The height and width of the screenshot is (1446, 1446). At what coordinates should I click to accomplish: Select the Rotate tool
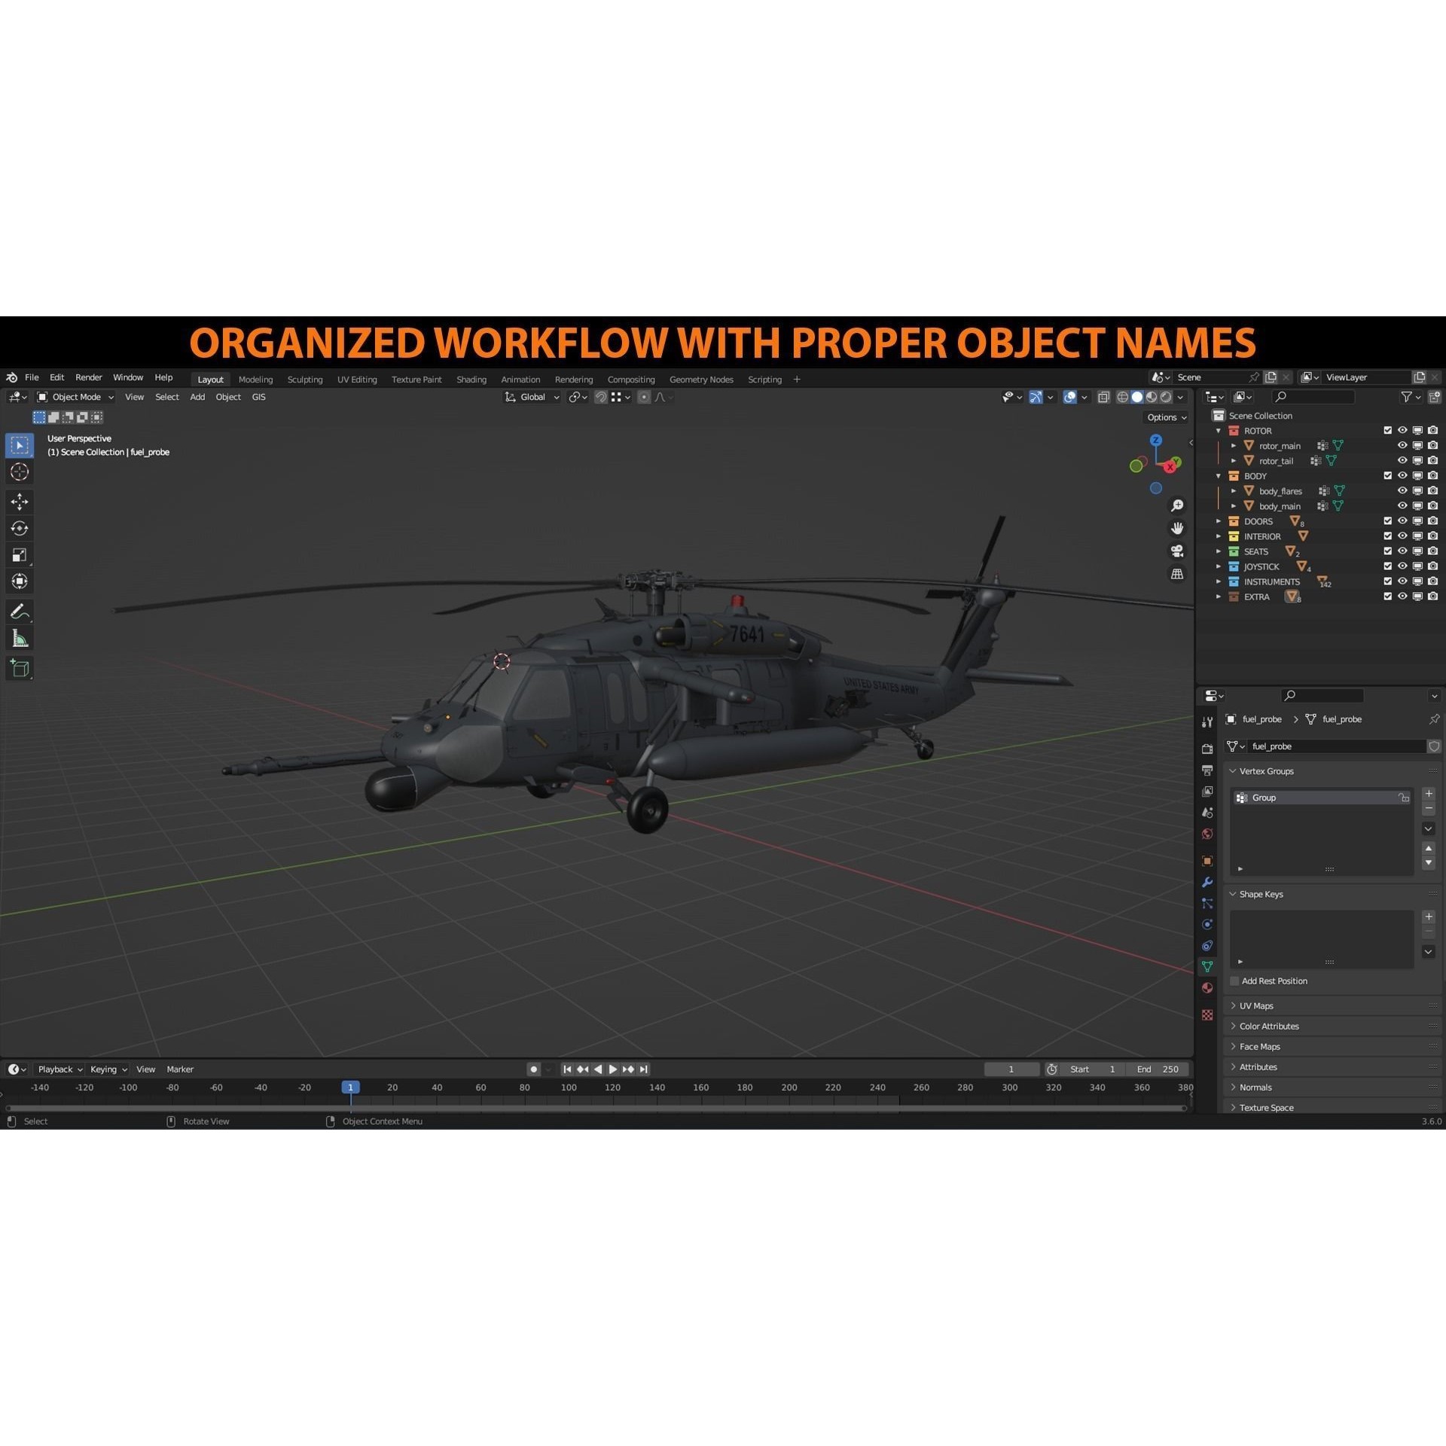tap(20, 527)
